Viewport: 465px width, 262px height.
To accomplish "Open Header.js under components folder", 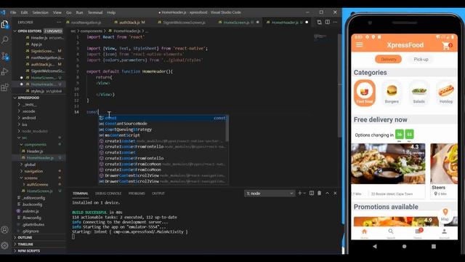I will point(35,151).
